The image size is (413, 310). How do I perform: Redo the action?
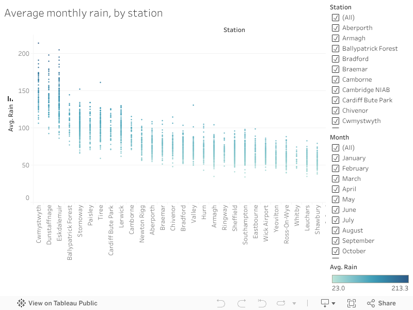pos(242,303)
